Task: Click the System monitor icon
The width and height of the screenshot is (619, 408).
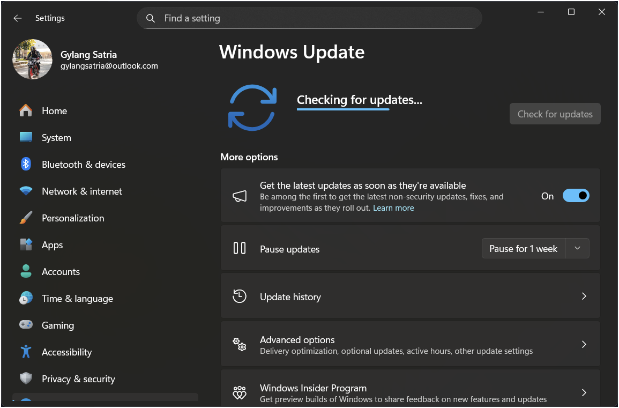Action: point(26,137)
